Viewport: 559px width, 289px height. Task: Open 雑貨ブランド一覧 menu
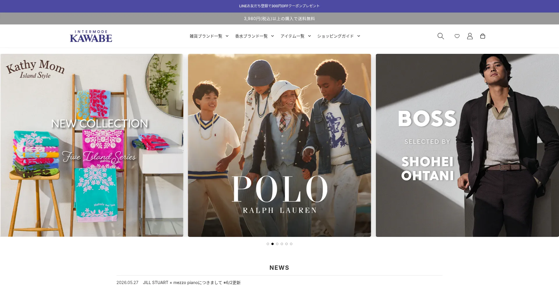(x=206, y=36)
